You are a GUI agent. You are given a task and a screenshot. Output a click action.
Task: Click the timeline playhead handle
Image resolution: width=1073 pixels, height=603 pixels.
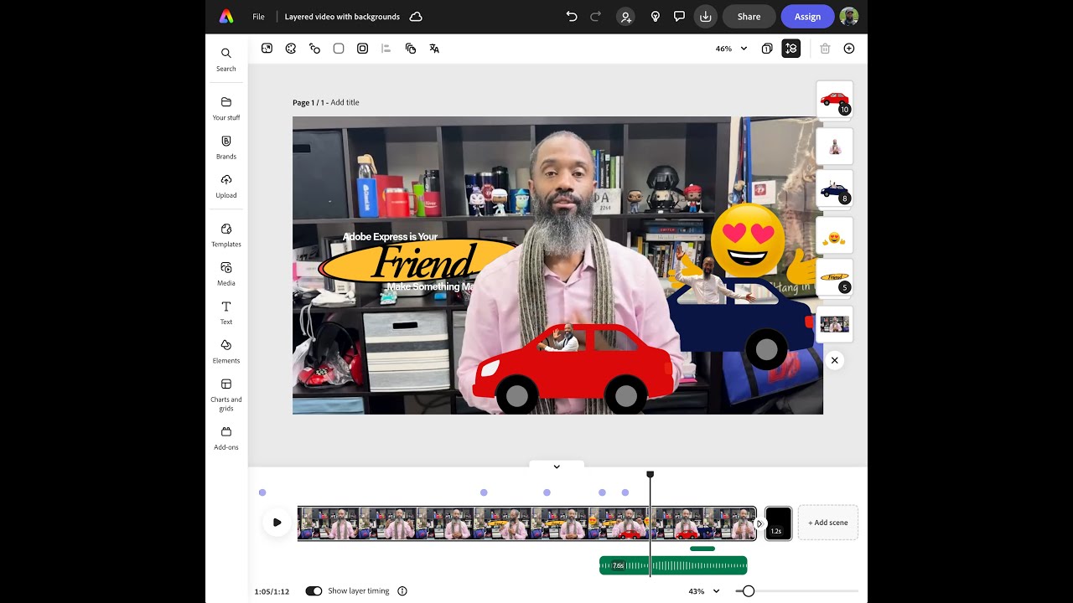coord(650,475)
